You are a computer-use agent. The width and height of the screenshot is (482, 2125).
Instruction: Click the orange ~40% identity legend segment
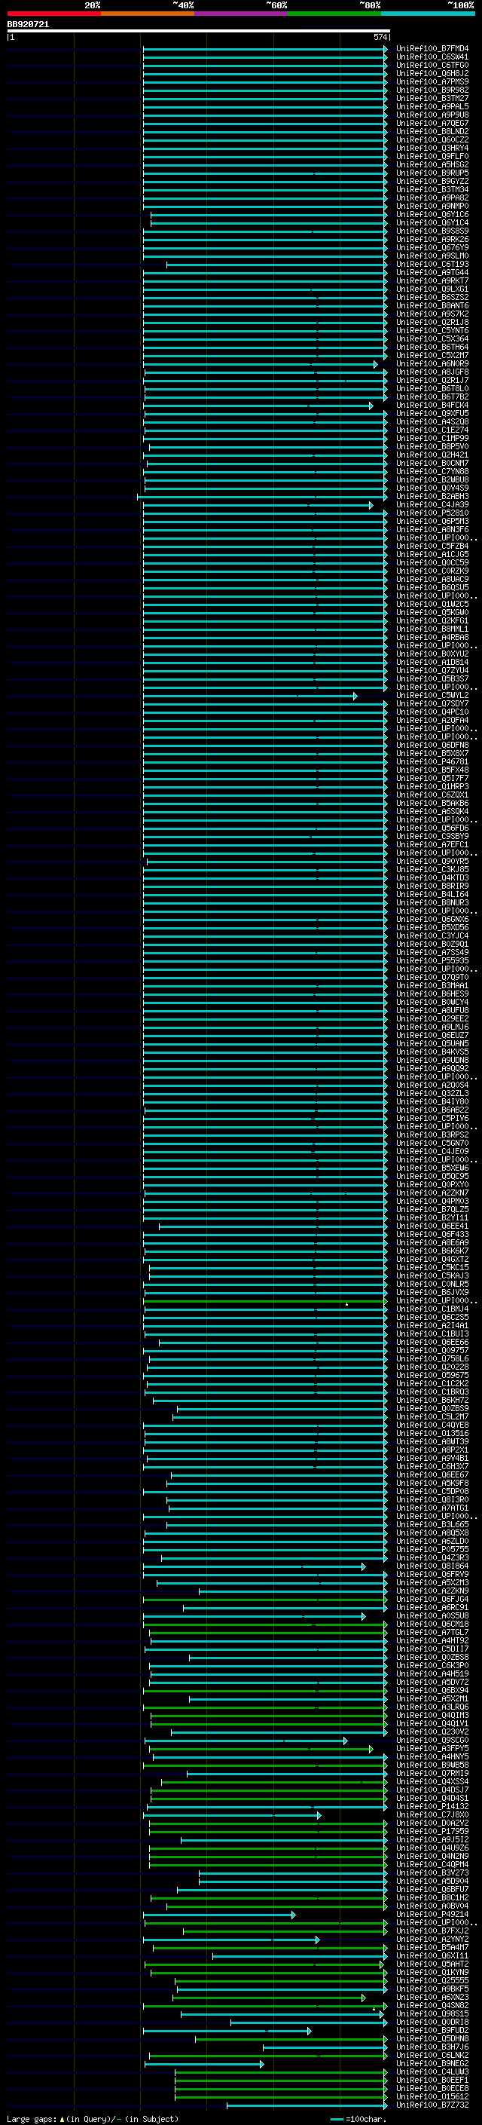point(148,14)
